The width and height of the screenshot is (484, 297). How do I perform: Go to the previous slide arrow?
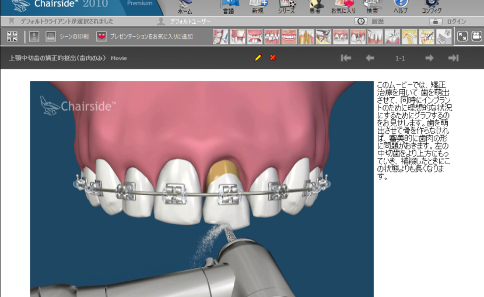pos(370,58)
